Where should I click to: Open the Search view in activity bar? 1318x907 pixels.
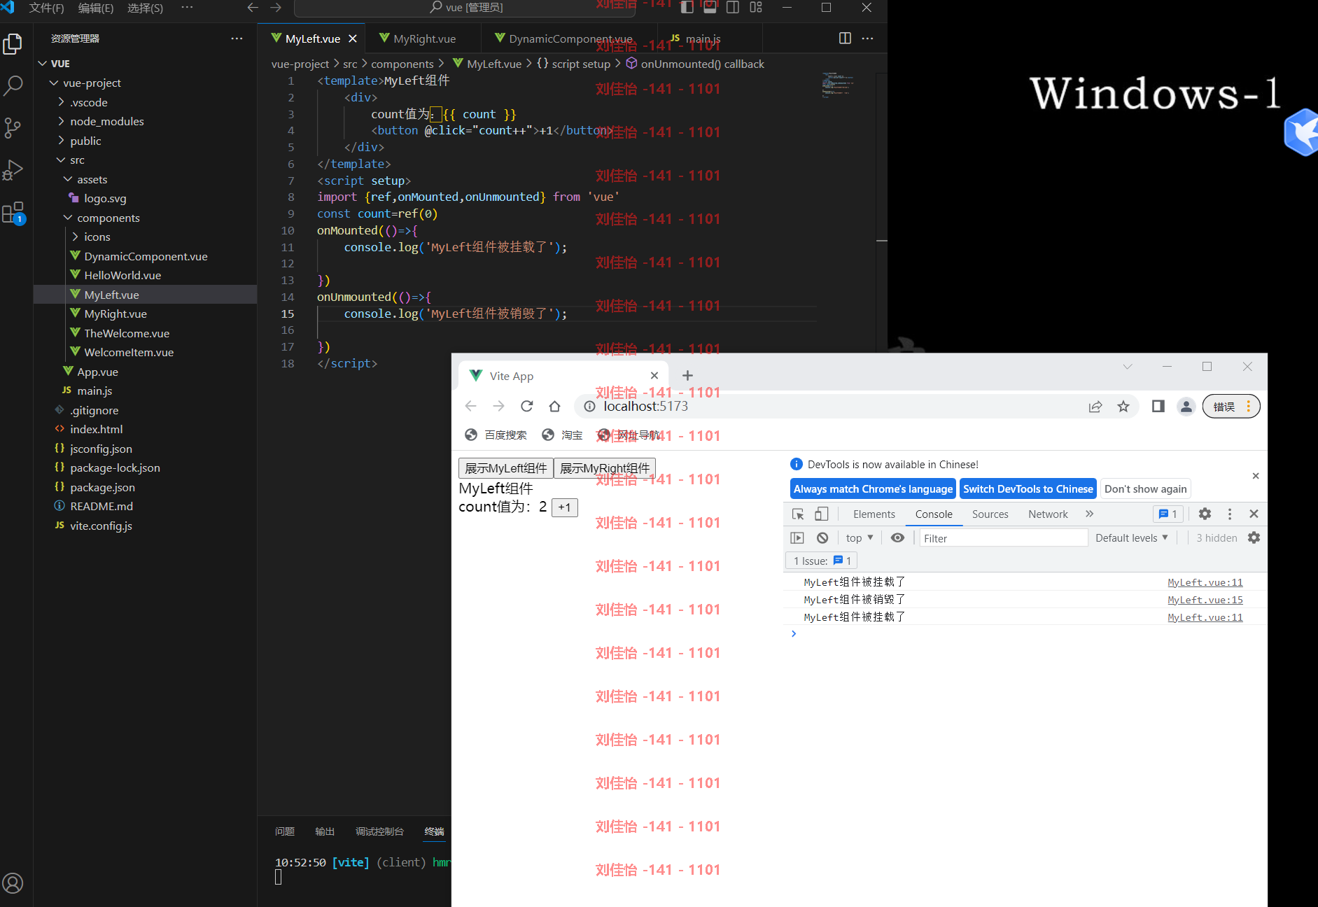(x=13, y=85)
